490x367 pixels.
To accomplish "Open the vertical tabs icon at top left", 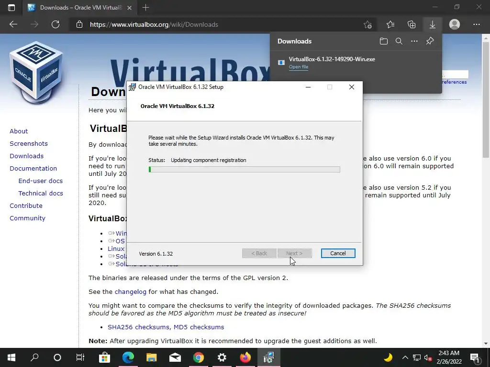I will tap(11, 8).
